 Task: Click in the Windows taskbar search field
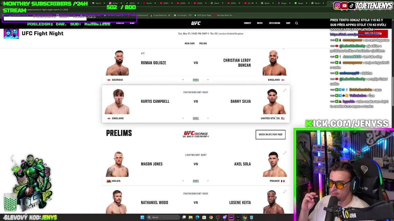[163, 217]
